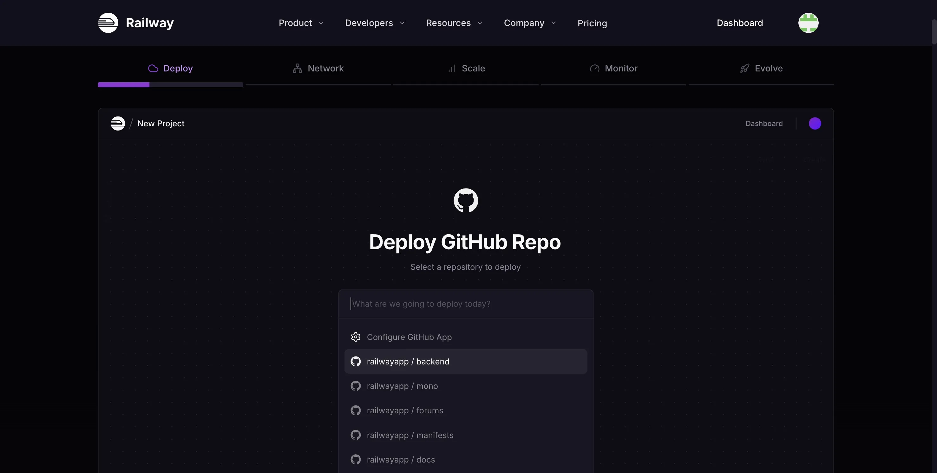Select the railwayapp / backend repository

[x=466, y=362]
